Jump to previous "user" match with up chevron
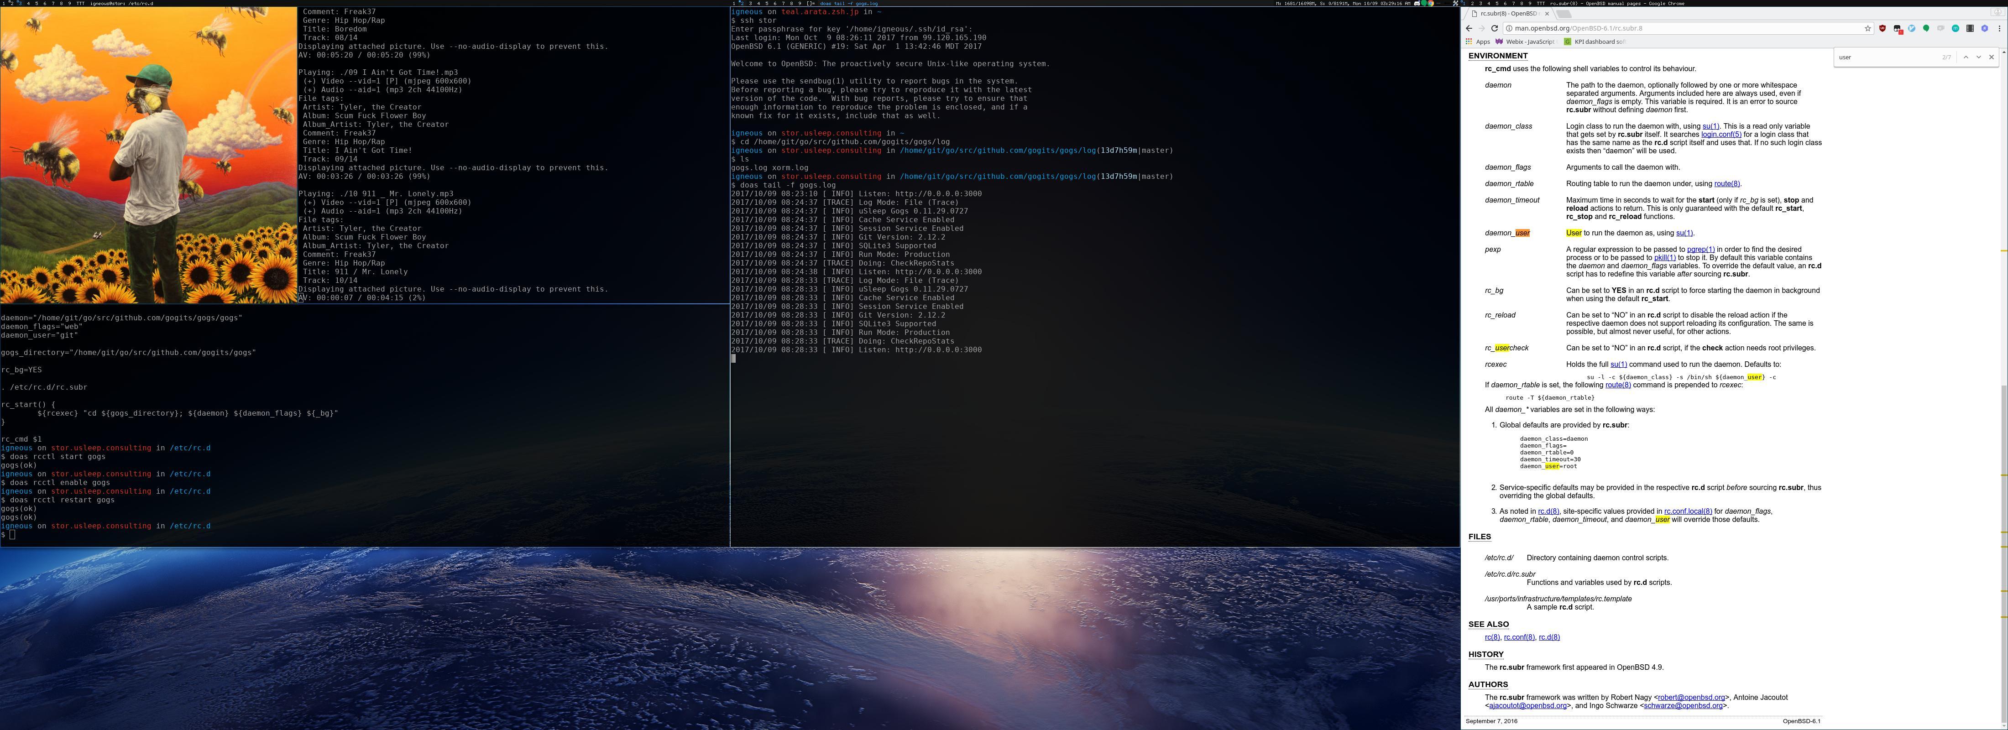Screen dimensions: 2008x730 (x=1966, y=57)
